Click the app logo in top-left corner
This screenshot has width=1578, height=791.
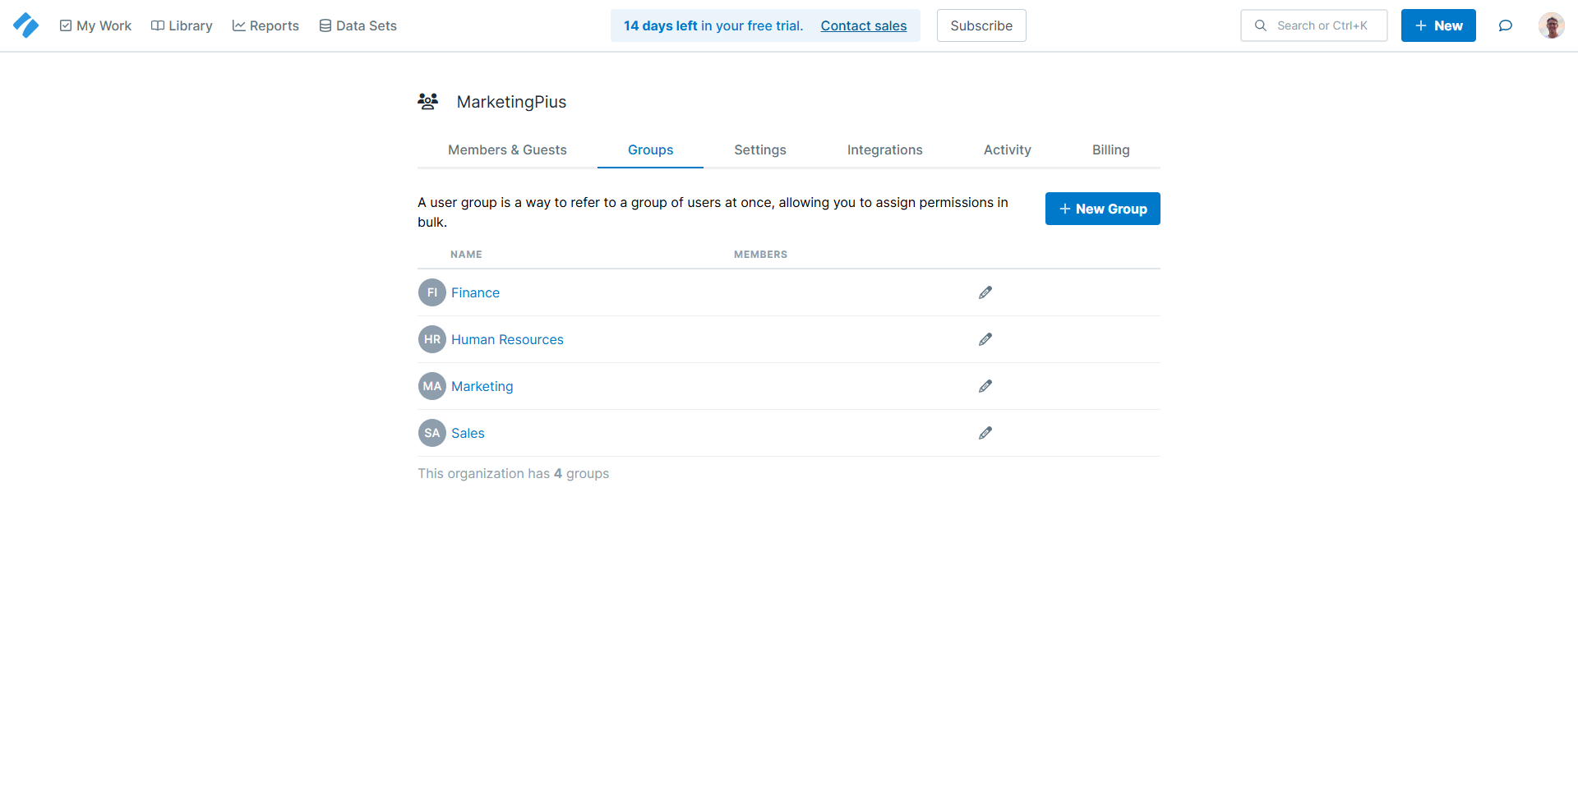pyautogui.click(x=25, y=25)
